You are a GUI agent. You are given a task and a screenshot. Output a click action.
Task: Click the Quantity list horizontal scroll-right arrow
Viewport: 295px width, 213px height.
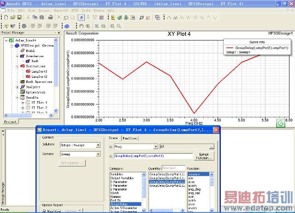[x=183, y=211]
